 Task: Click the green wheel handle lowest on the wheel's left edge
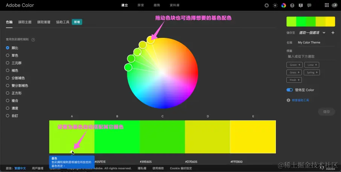point(128,67)
